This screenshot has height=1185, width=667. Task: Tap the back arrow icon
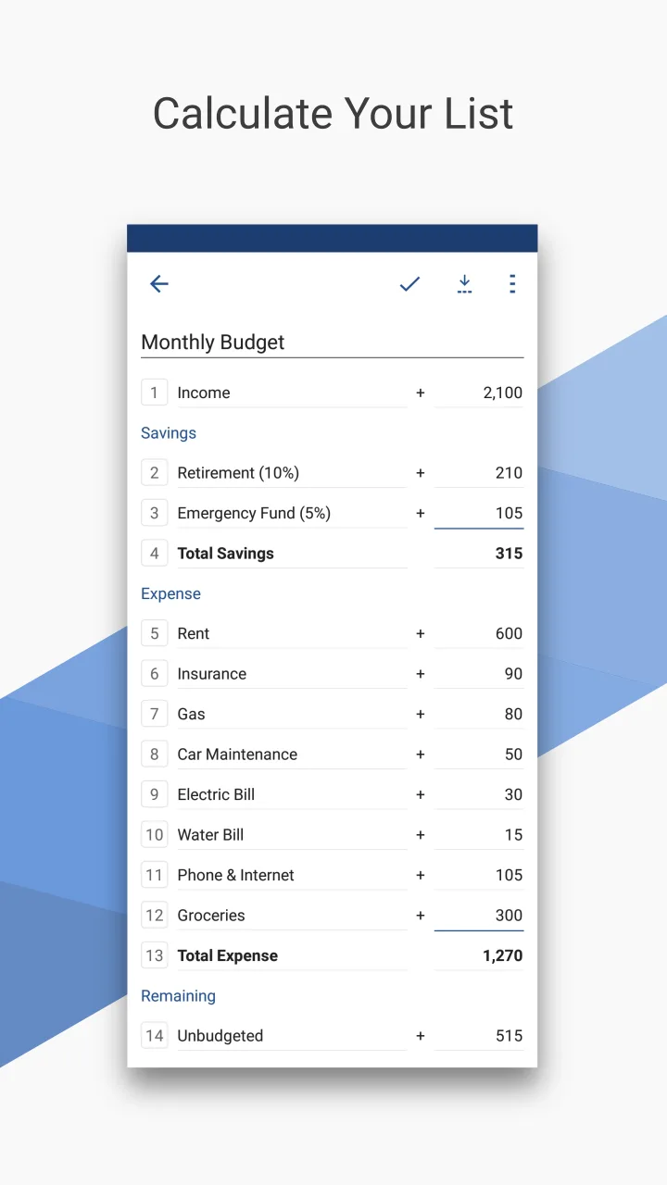pyautogui.click(x=159, y=284)
